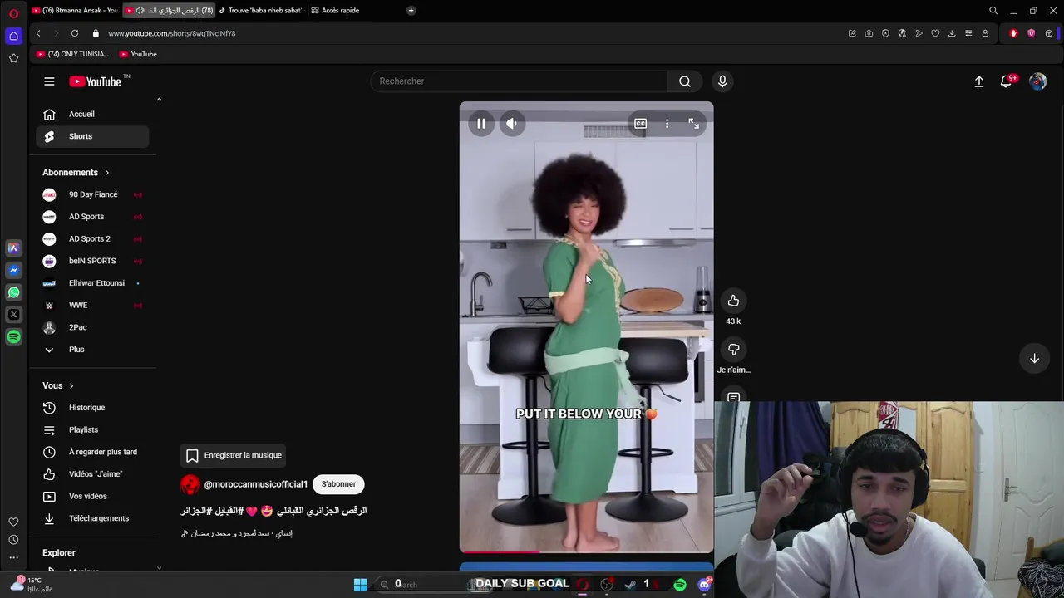
Task: Open the 90 Day Fiancé subscription
Action: (92, 194)
